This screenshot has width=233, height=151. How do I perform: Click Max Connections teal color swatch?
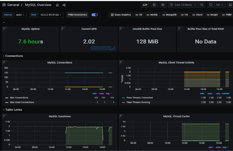tap(7, 98)
